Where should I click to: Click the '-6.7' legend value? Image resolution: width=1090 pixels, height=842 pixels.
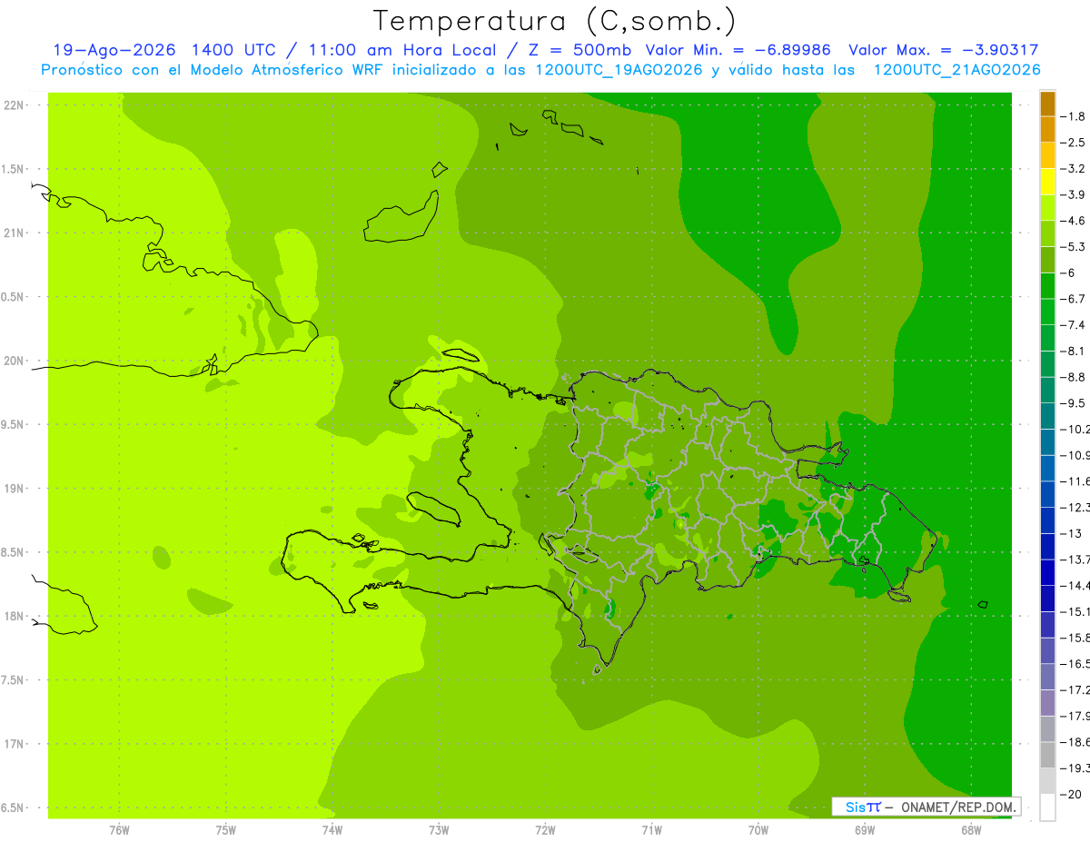coord(1074,299)
